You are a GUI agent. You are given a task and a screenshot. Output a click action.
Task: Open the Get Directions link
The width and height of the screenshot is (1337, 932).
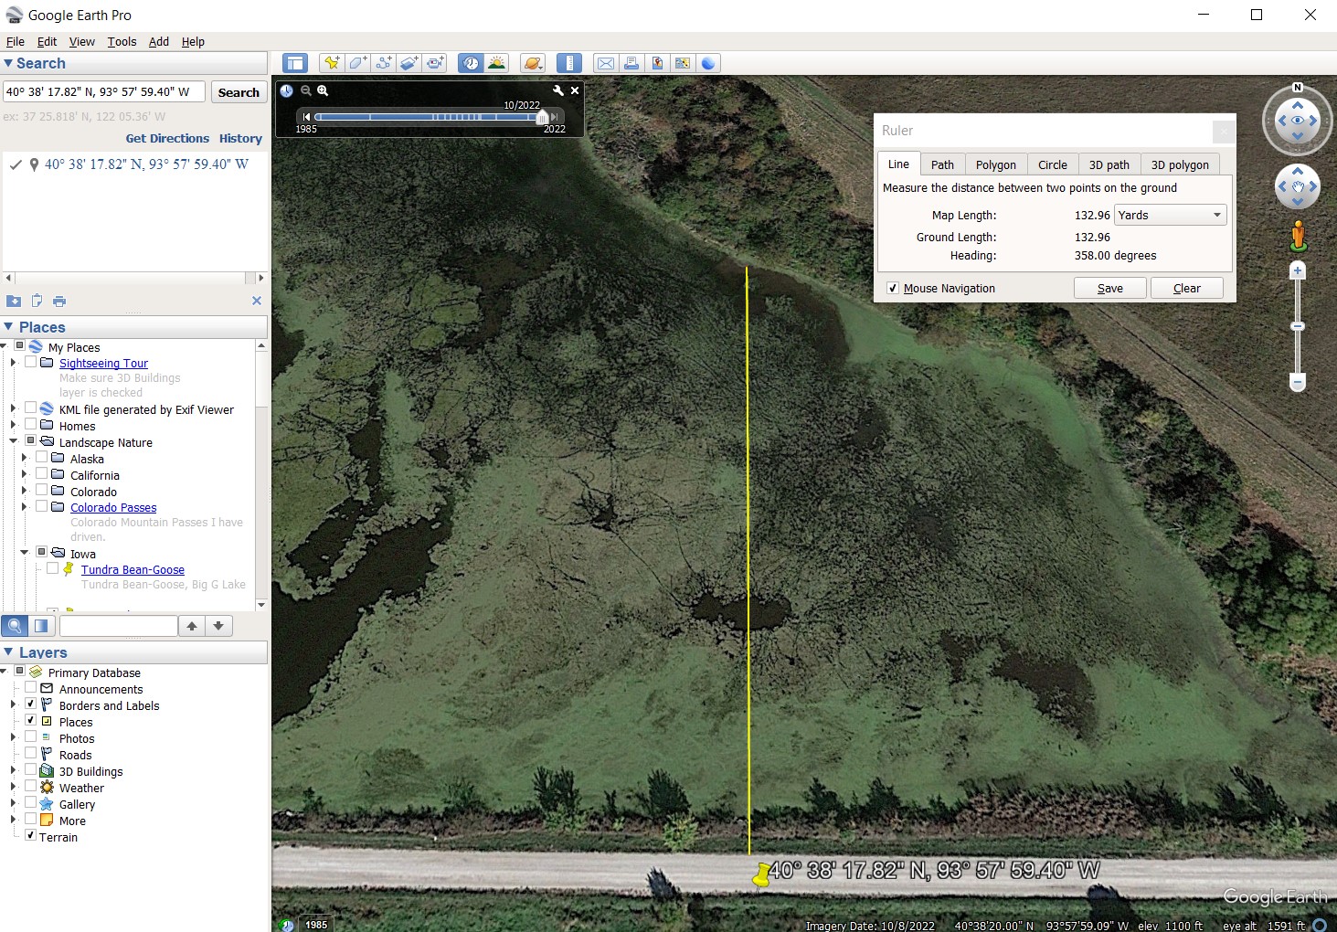[x=167, y=138]
